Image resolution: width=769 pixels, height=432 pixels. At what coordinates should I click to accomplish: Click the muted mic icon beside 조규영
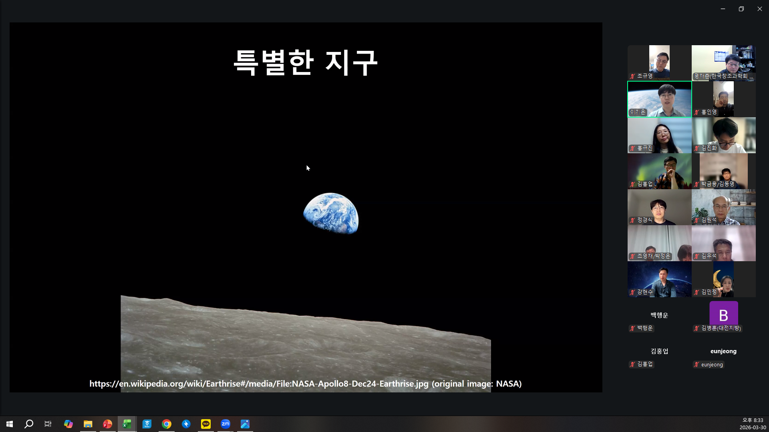tap(632, 76)
